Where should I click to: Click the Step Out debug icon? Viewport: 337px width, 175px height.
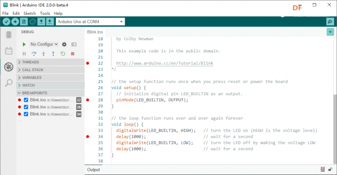click(x=53, y=54)
